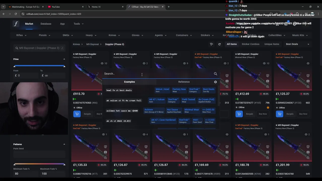Select the M4A4 | Howl example chip
Viewport: 322px width, 181px height.
163,90
